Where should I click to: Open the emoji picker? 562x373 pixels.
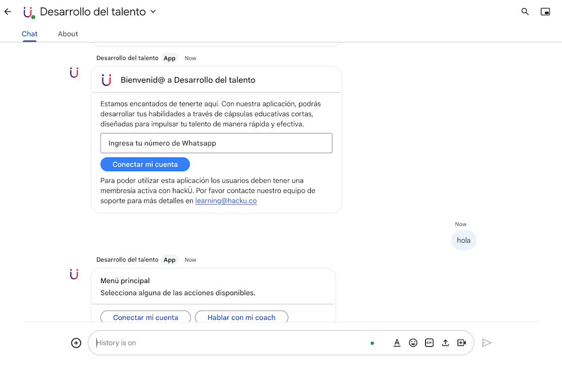[413, 343]
